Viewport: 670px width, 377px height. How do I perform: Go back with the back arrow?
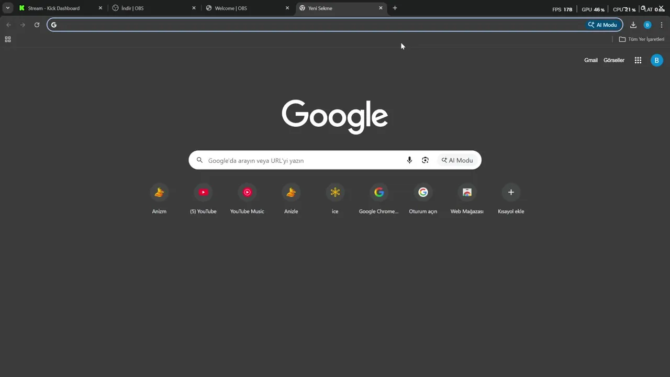coord(8,25)
